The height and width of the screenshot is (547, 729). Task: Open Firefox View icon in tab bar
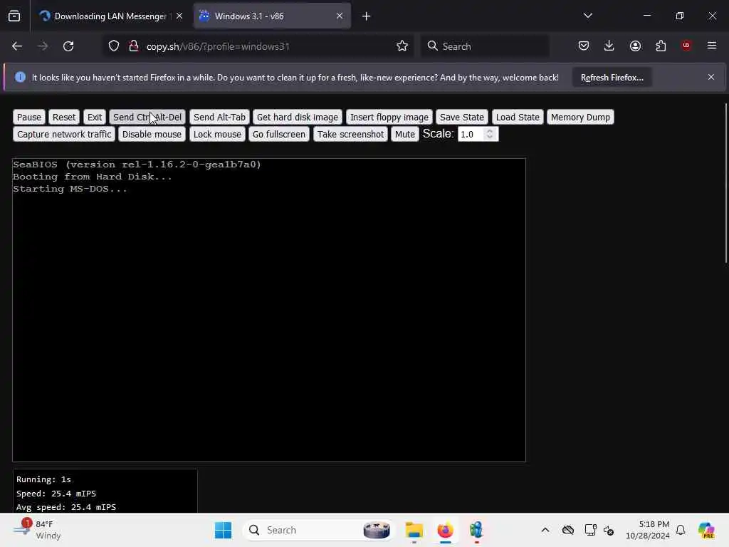14,16
